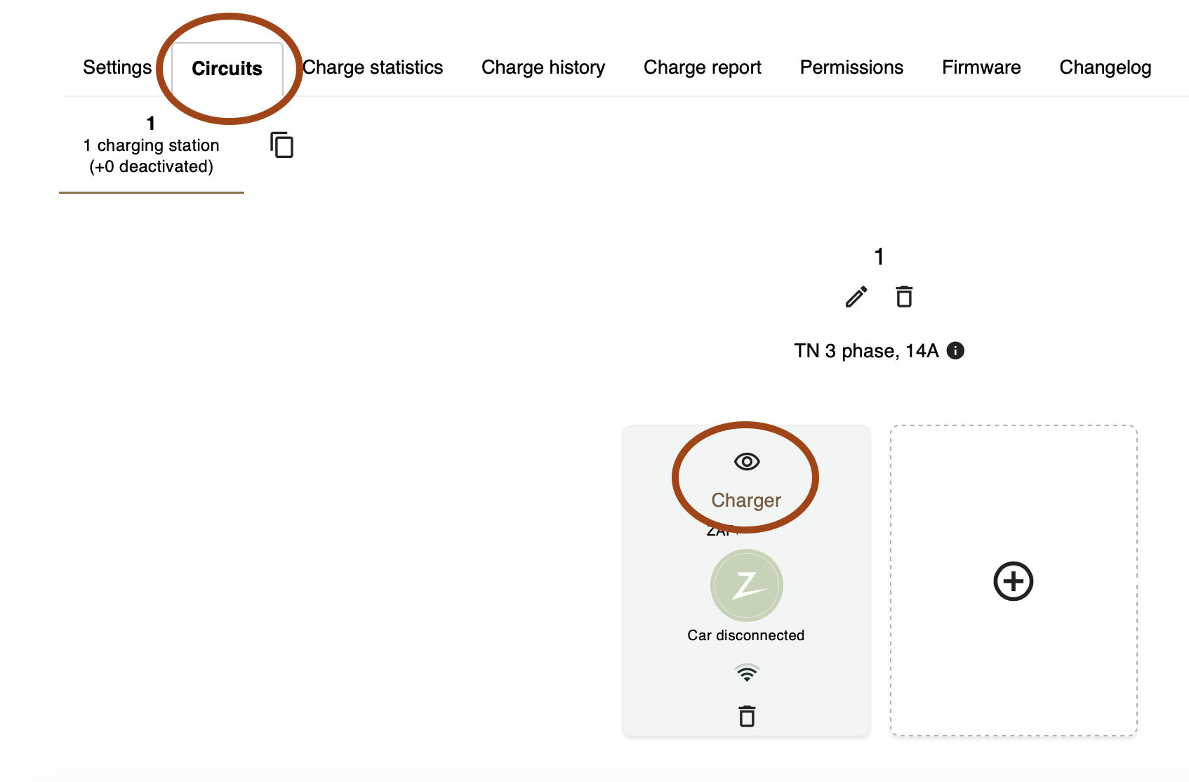Show info for TN 3 phase, 14A
Viewport: 1189px width, 782px height.
tap(955, 350)
